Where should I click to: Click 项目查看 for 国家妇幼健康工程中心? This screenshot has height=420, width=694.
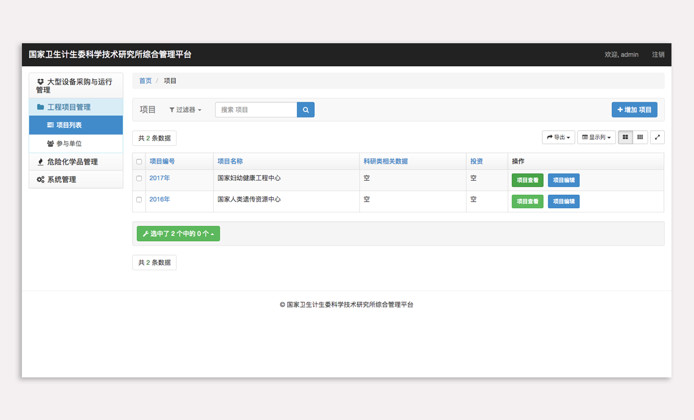(x=527, y=180)
